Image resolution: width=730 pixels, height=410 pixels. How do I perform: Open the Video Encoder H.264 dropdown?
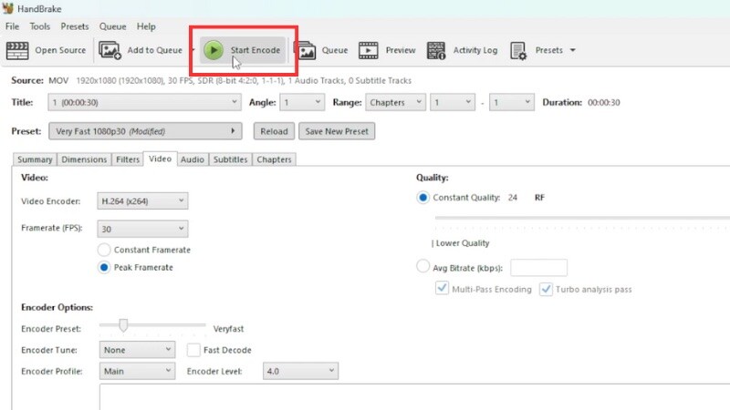coord(142,200)
